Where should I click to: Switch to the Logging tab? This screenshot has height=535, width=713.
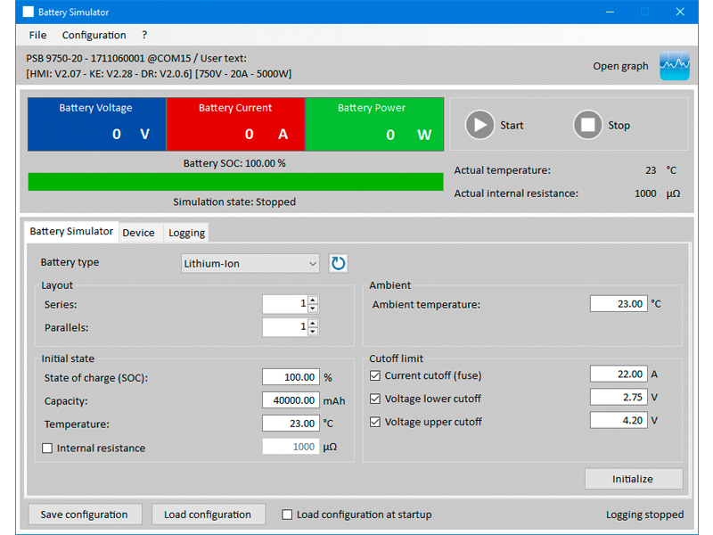click(186, 233)
